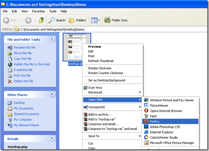Viewport: 209px width, 151px height.
Task: Open the Edit menu
Action: point(15,11)
